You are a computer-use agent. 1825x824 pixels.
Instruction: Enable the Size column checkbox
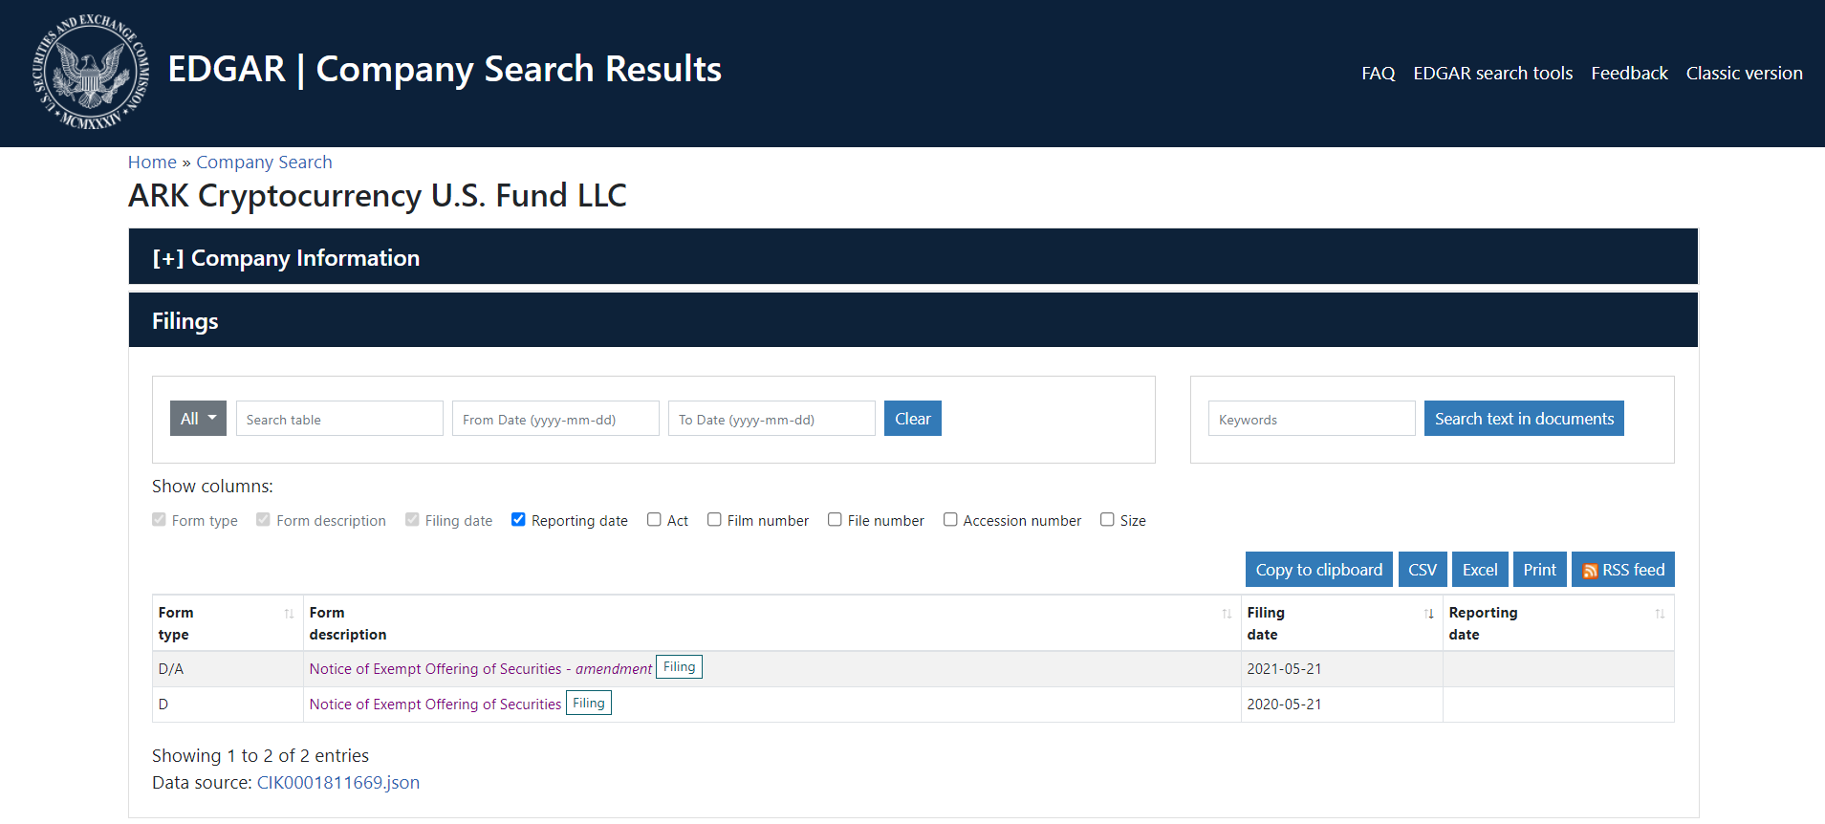(1107, 520)
